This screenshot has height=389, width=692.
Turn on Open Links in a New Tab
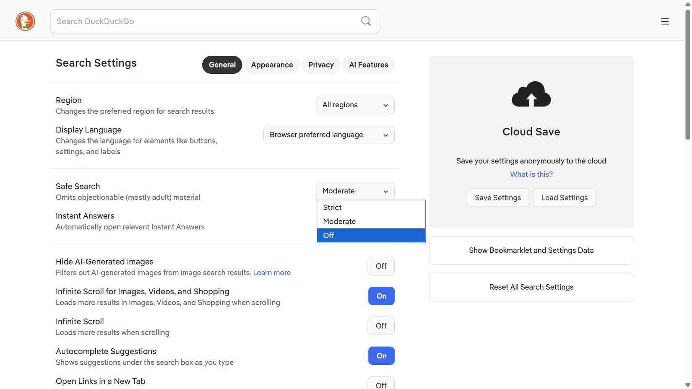click(380, 384)
